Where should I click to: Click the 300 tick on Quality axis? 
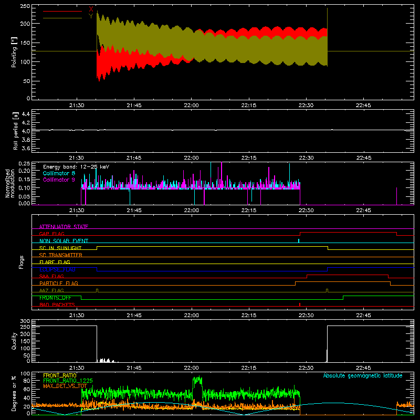25,321
